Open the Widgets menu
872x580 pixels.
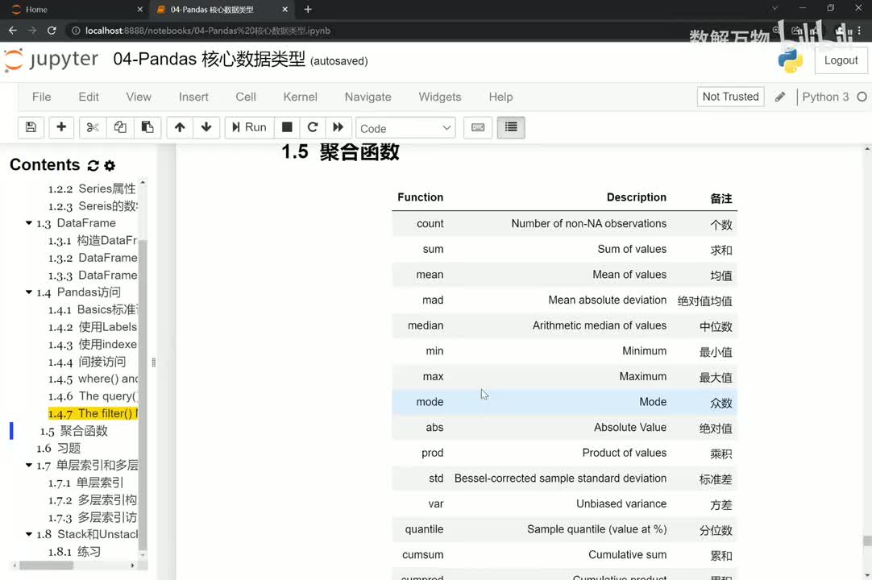click(x=440, y=97)
